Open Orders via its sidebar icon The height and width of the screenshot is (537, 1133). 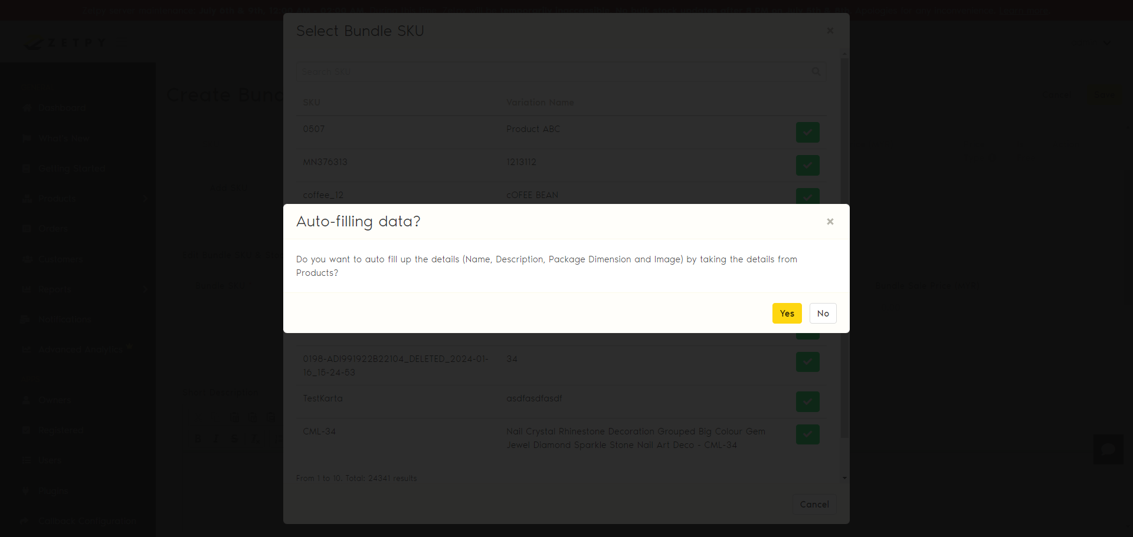[x=27, y=229]
